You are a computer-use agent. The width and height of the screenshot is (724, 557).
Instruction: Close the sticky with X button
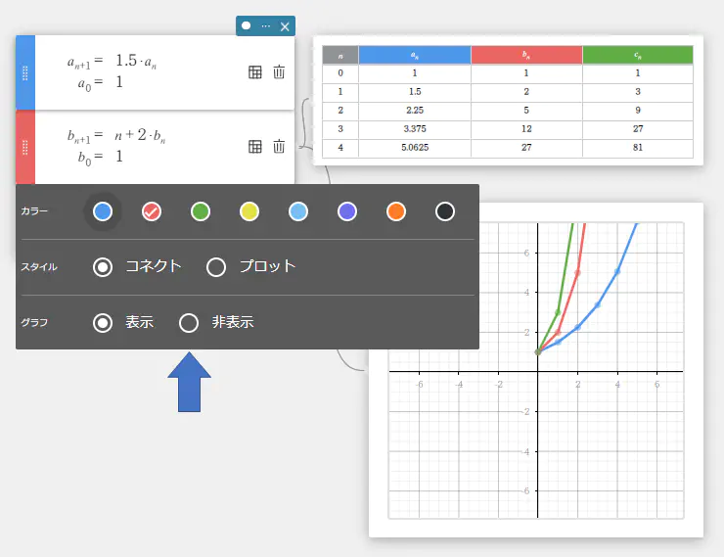click(285, 26)
